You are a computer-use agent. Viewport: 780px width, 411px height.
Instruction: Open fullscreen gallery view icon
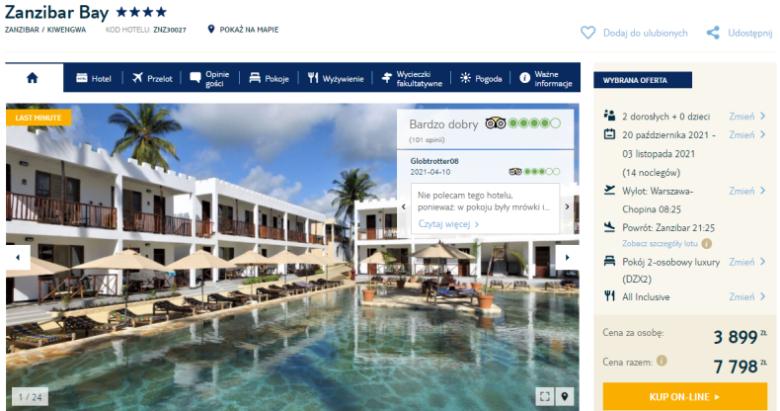point(545,396)
